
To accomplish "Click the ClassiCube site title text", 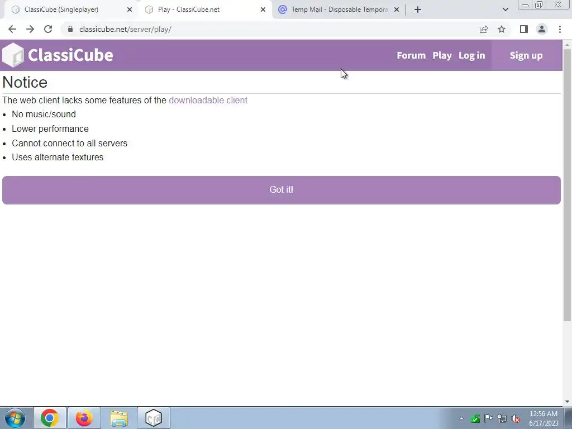I will [70, 55].
